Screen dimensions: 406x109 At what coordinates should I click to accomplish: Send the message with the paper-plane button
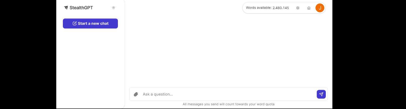coord(321,94)
